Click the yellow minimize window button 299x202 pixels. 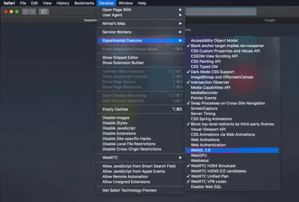[x=11, y=12]
